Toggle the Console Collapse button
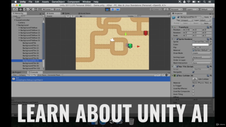 coord(22,75)
